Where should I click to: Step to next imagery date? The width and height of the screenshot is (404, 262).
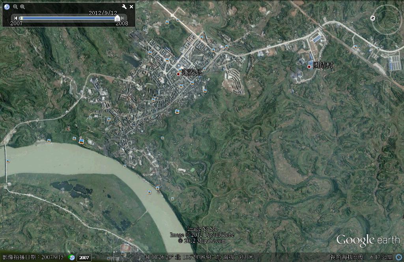click(x=123, y=18)
